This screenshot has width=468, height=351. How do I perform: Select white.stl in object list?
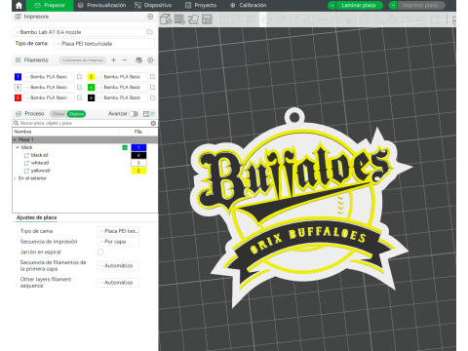[40, 163]
